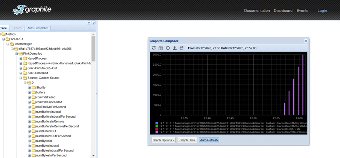Click the purple numRecordsOut legend swatch

[x=157, y=132]
